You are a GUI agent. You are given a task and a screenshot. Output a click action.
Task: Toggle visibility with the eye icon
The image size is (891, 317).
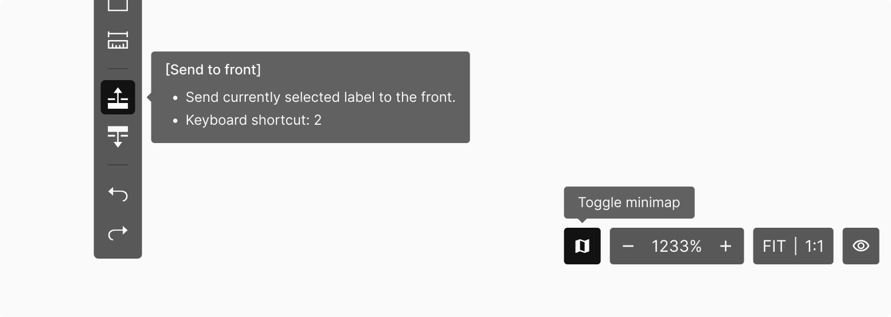tap(861, 246)
